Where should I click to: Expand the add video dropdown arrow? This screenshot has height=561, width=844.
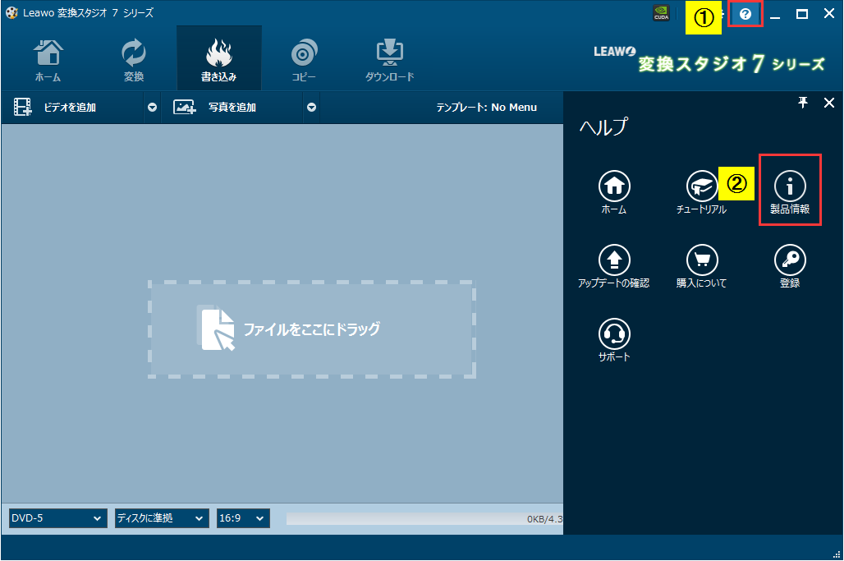click(x=152, y=108)
